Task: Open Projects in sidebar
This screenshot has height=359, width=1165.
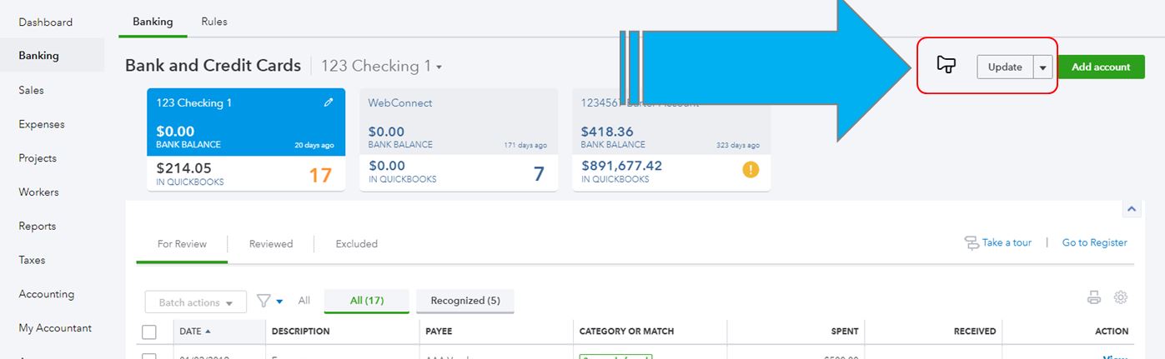Action: [x=38, y=158]
